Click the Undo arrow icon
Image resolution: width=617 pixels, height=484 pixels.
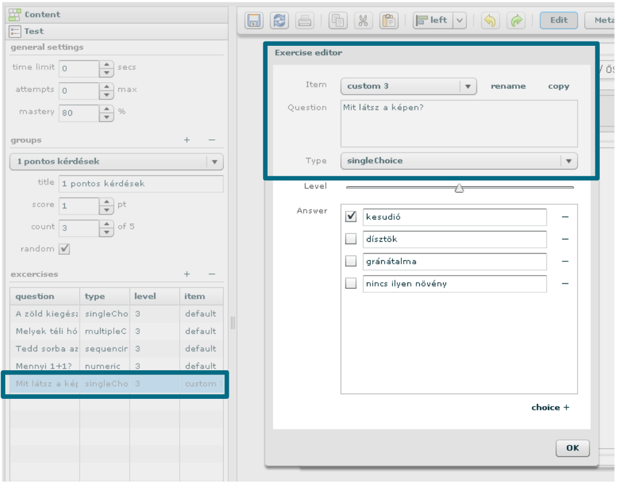(490, 21)
